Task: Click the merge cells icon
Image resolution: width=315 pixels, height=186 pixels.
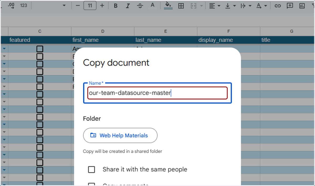Action: (x=193, y=6)
